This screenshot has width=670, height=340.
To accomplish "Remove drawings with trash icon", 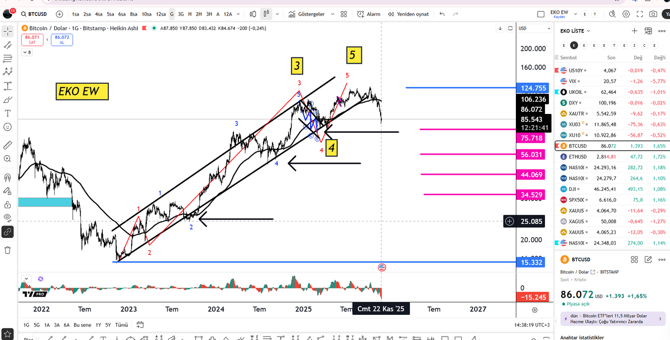I will point(8,250).
